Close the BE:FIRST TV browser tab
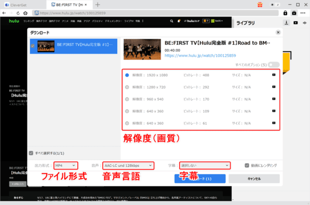 pos(86,5)
